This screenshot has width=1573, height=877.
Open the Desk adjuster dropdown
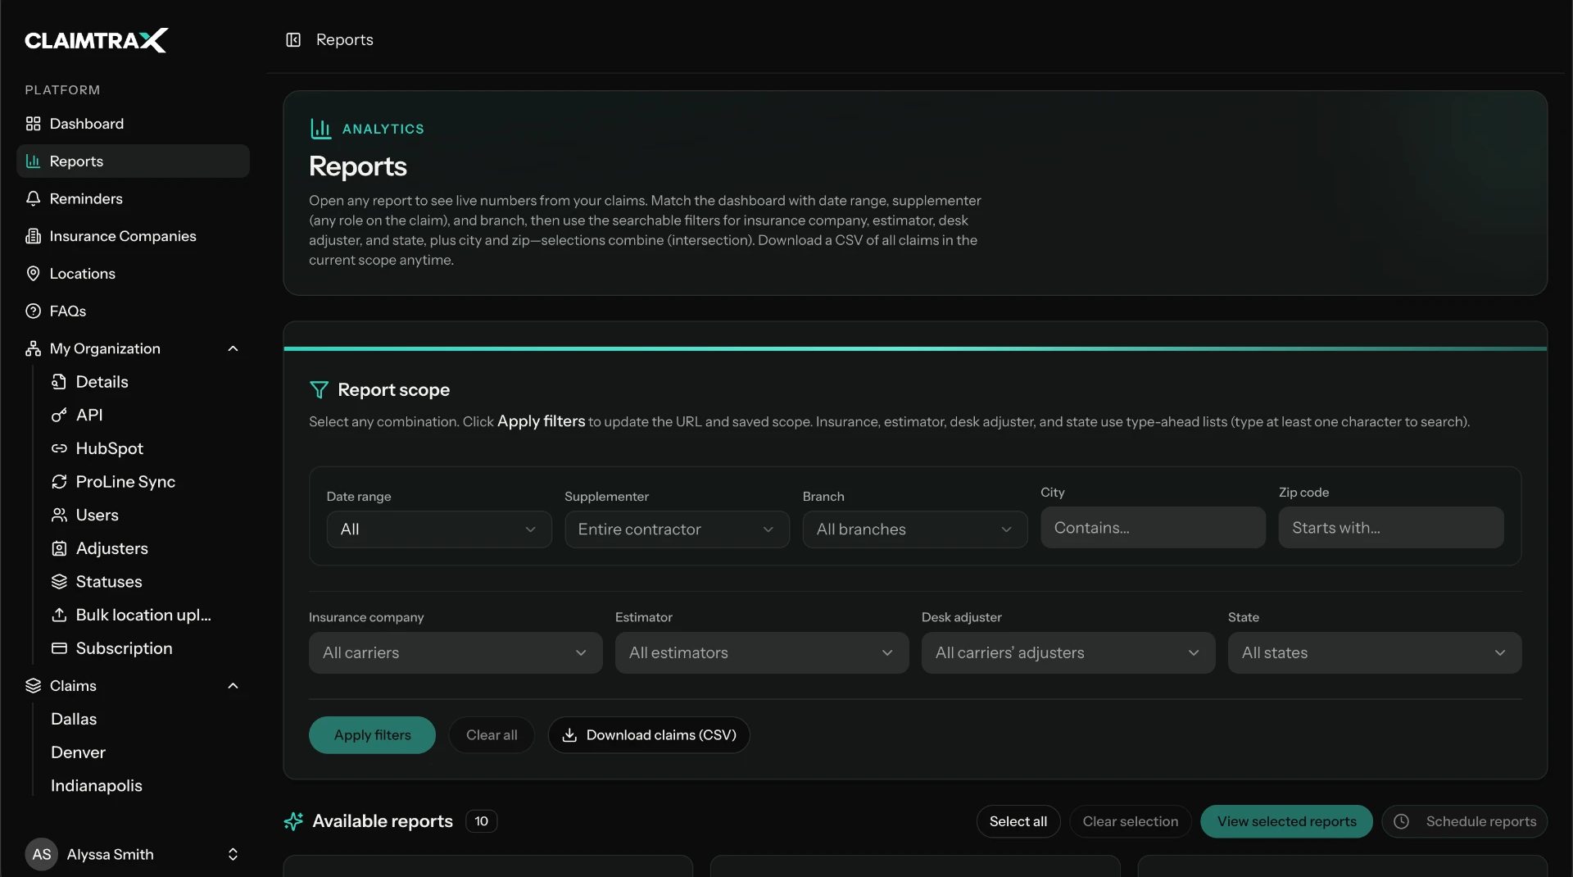pyautogui.click(x=1068, y=652)
